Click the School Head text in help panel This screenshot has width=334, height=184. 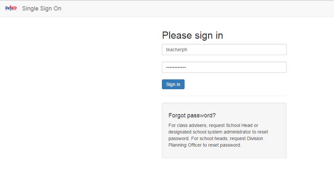coord(239,125)
